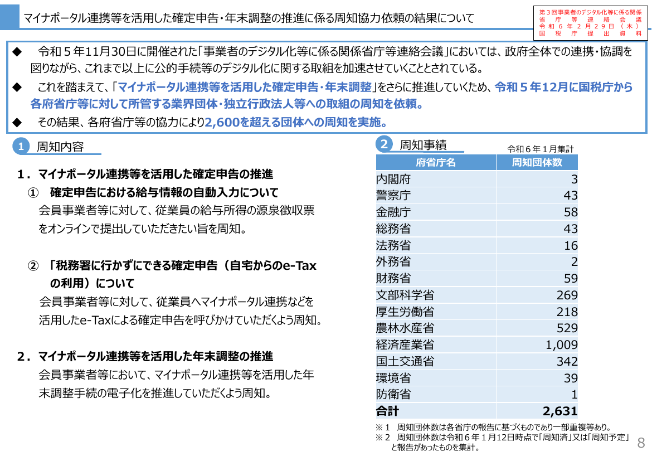Click the value 3 for 内閣府

[574, 179]
